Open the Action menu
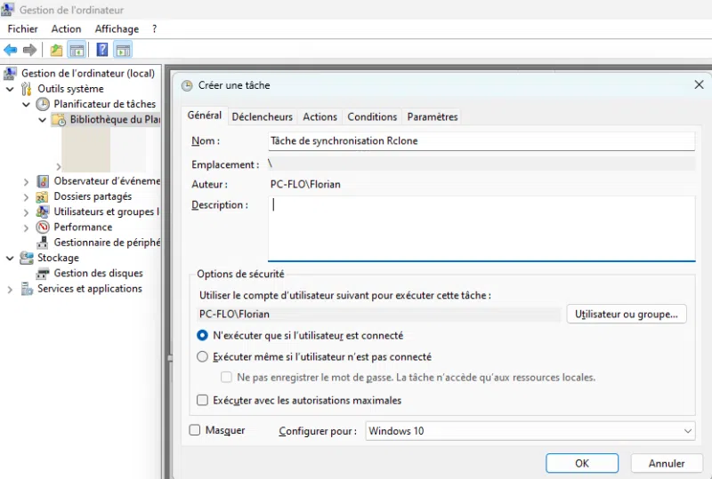The image size is (712, 479). coord(66,29)
